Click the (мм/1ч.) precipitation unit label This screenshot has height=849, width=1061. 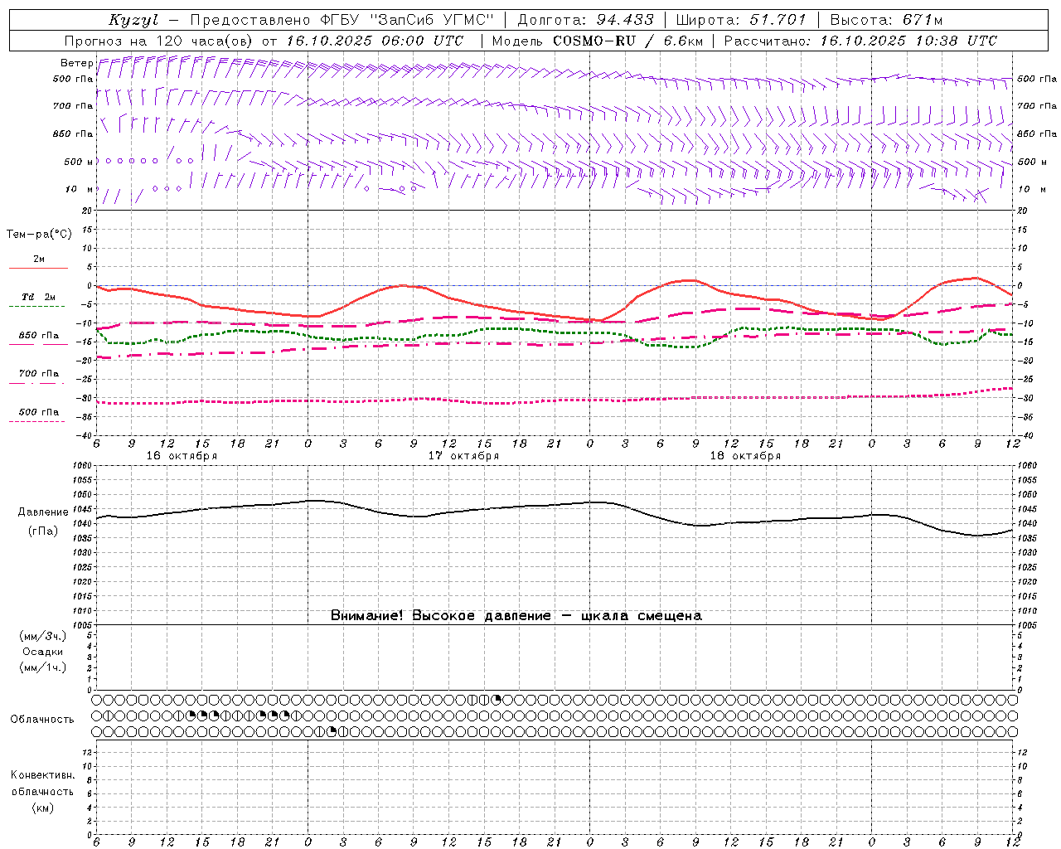click(43, 667)
